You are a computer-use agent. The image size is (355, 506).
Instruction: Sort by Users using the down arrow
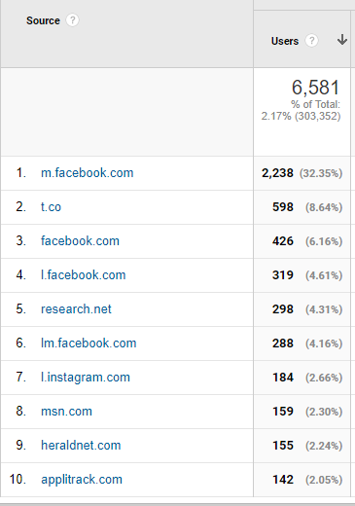click(342, 40)
